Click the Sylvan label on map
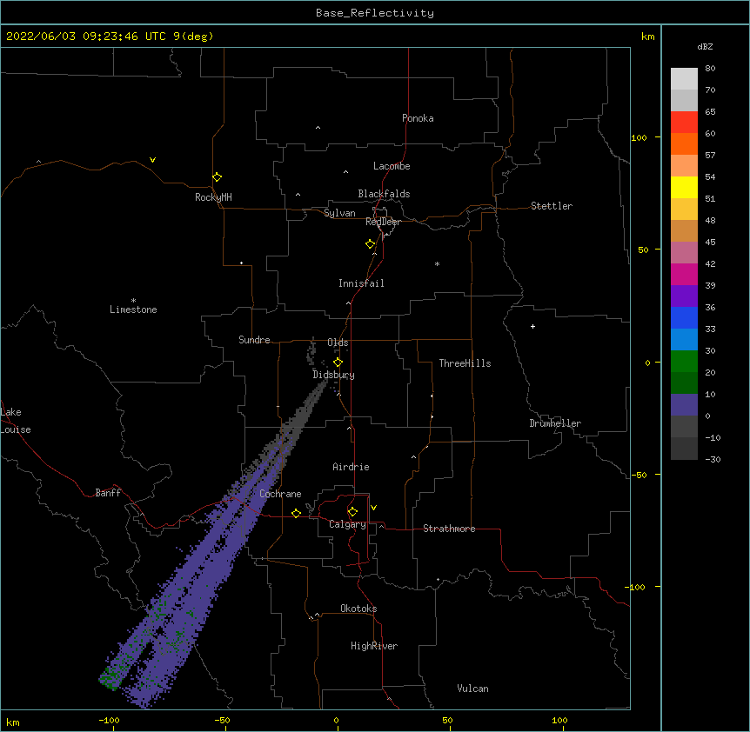This screenshot has height=732, width=750. pyautogui.click(x=339, y=213)
